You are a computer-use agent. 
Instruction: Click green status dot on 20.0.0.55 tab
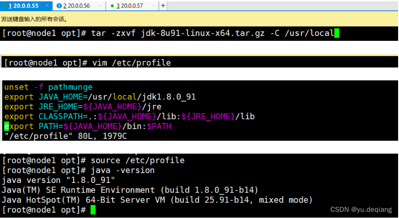point(4,6)
